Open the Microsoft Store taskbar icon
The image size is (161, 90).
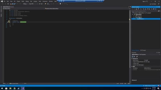tap(6, 88)
